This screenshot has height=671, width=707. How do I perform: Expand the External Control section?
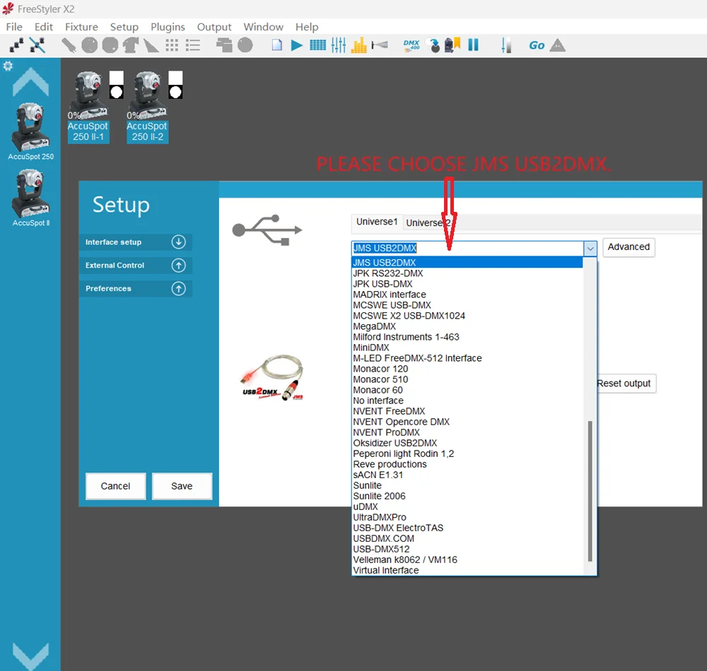point(136,266)
